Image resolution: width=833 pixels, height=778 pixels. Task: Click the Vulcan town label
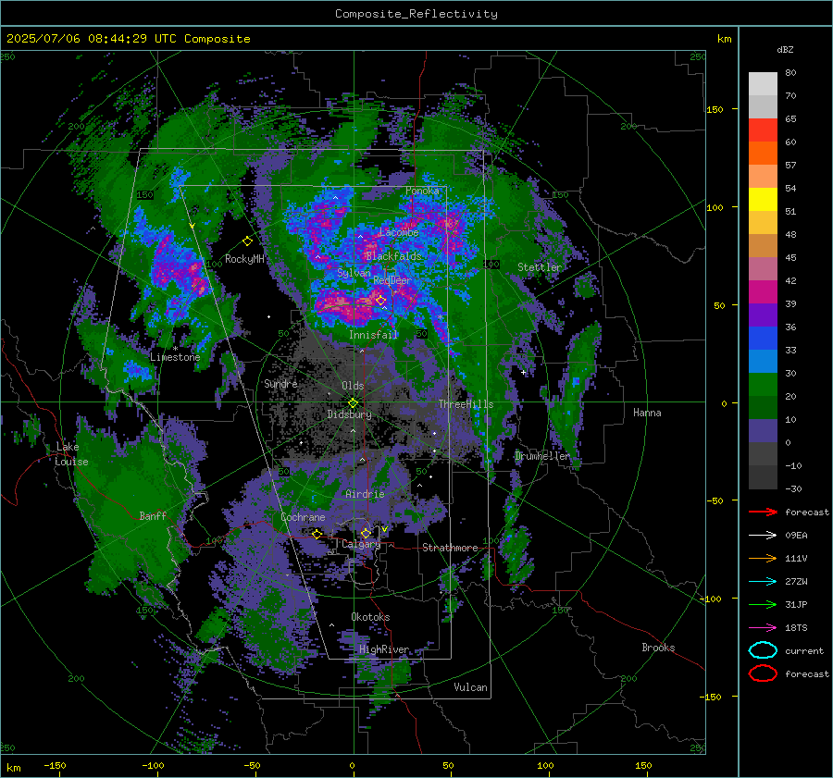click(x=471, y=687)
